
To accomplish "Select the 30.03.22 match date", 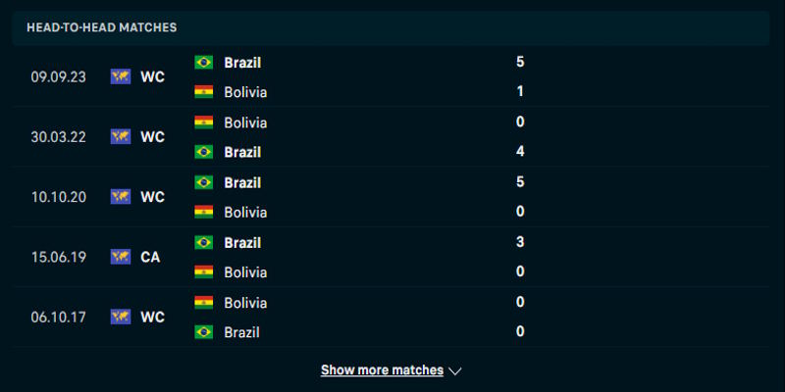I will pyautogui.click(x=59, y=137).
